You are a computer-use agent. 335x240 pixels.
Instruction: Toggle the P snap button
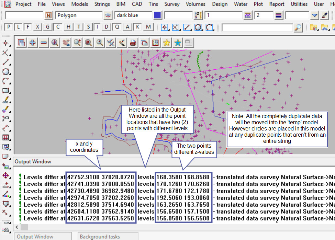tap(9, 27)
